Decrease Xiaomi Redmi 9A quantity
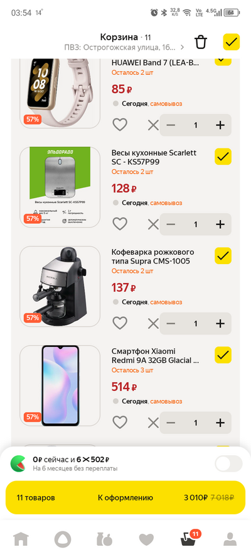The image size is (251, 559). [171, 423]
